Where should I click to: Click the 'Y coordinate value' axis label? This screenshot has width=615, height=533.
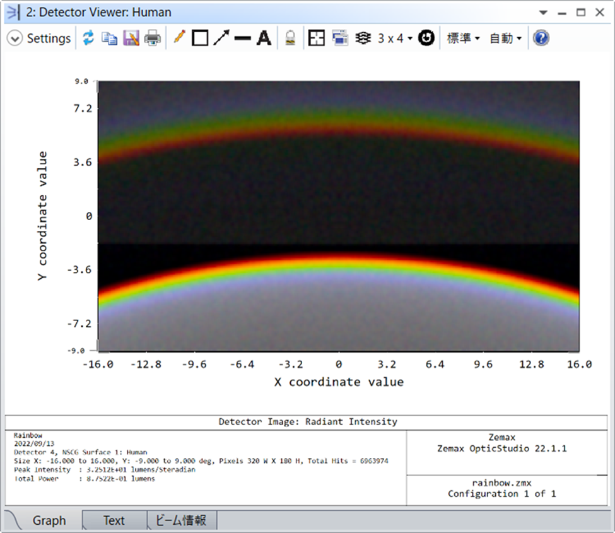42,216
